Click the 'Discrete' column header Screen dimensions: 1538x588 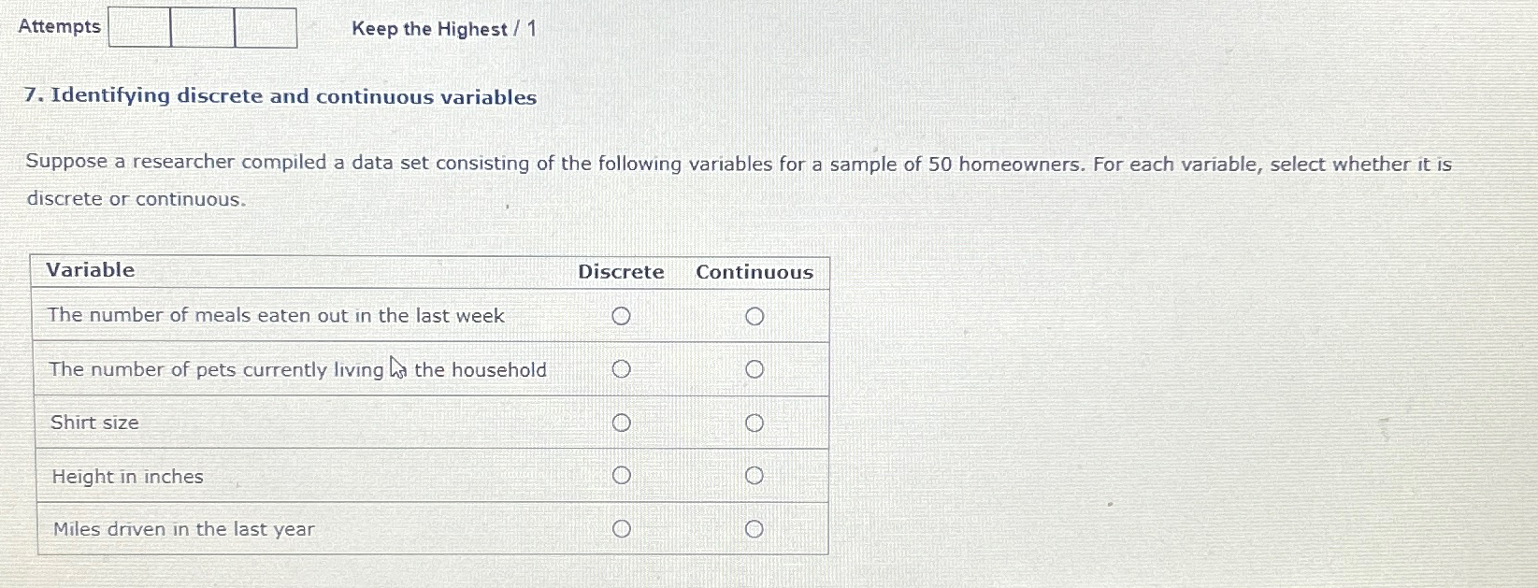tap(620, 272)
